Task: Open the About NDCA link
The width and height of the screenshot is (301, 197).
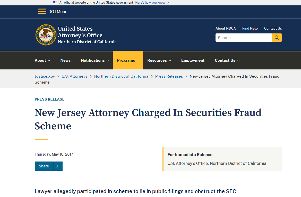Action: click(x=226, y=28)
